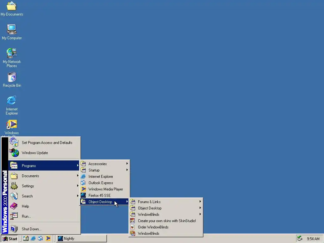
Task: Launch Outlook Express from Quick Launch bar
Action: point(40,239)
